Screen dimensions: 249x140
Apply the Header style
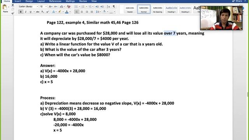coord(130,9)
